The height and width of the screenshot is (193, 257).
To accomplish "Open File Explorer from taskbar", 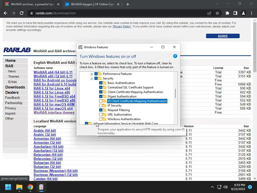I will 19,187.
